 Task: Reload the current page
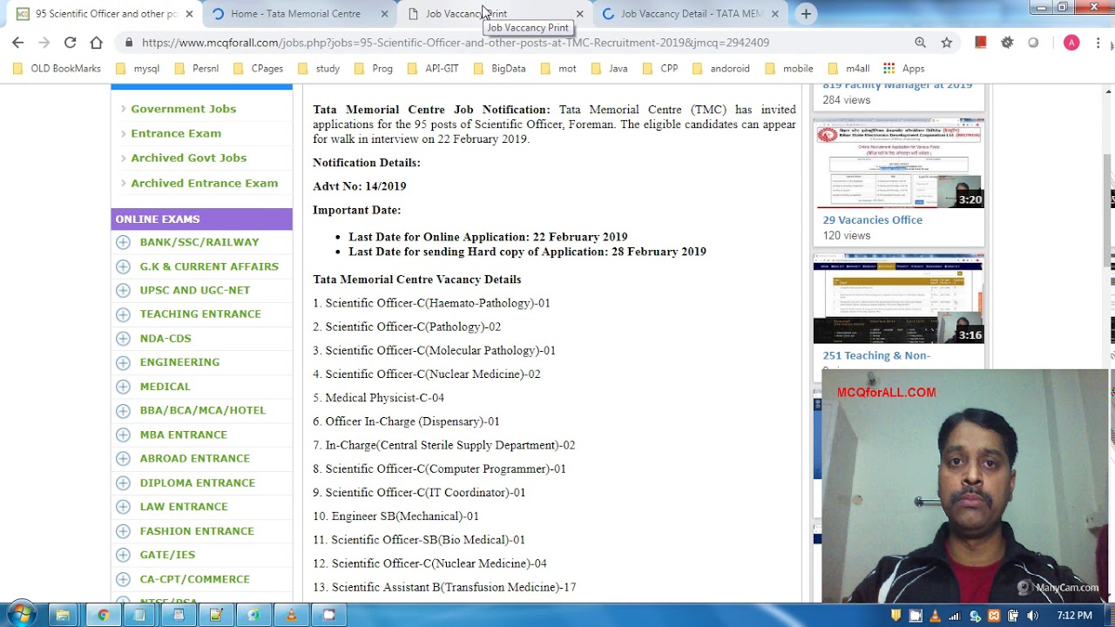[x=70, y=42]
